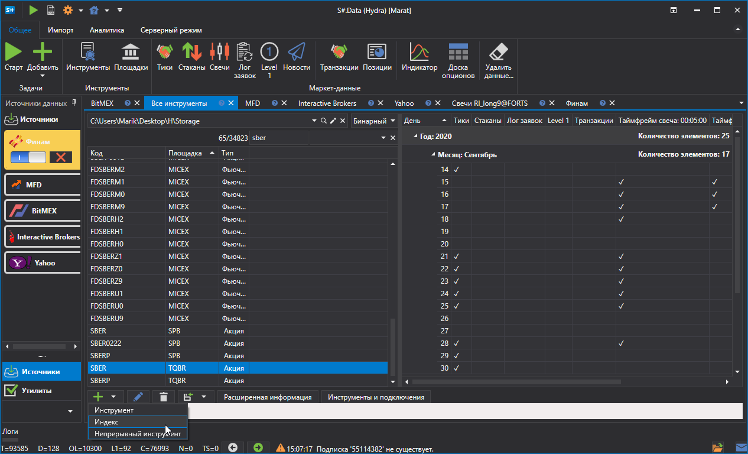This screenshot has width=748, height=454.
Task: Open Новости news panel
Action: pos(297,51)
